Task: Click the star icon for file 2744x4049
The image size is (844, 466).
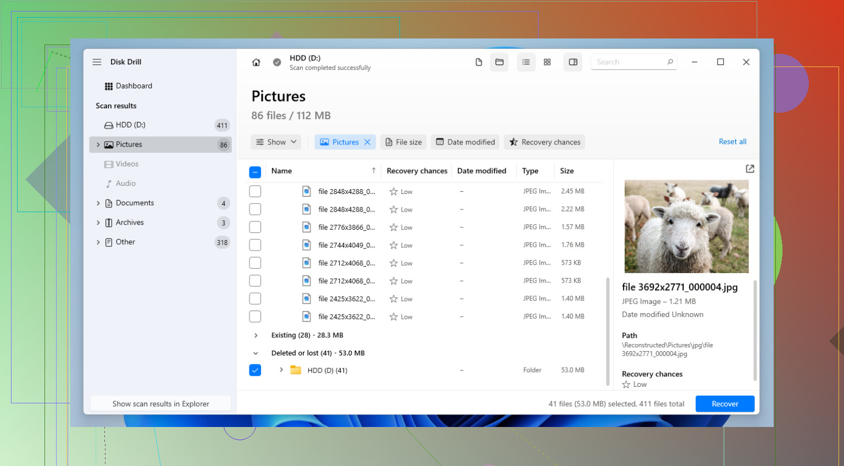Action: tap(393, 245)
